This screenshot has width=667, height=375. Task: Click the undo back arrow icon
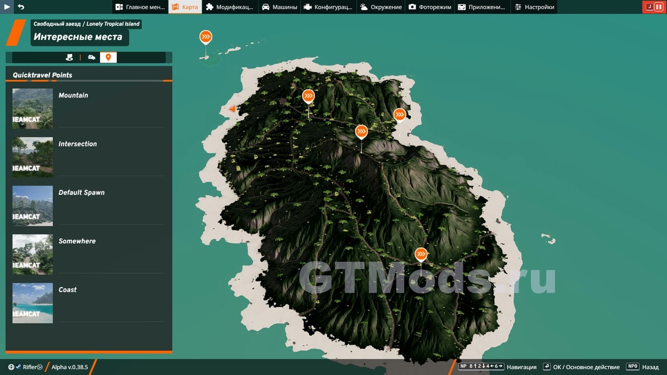pos(21,7)
